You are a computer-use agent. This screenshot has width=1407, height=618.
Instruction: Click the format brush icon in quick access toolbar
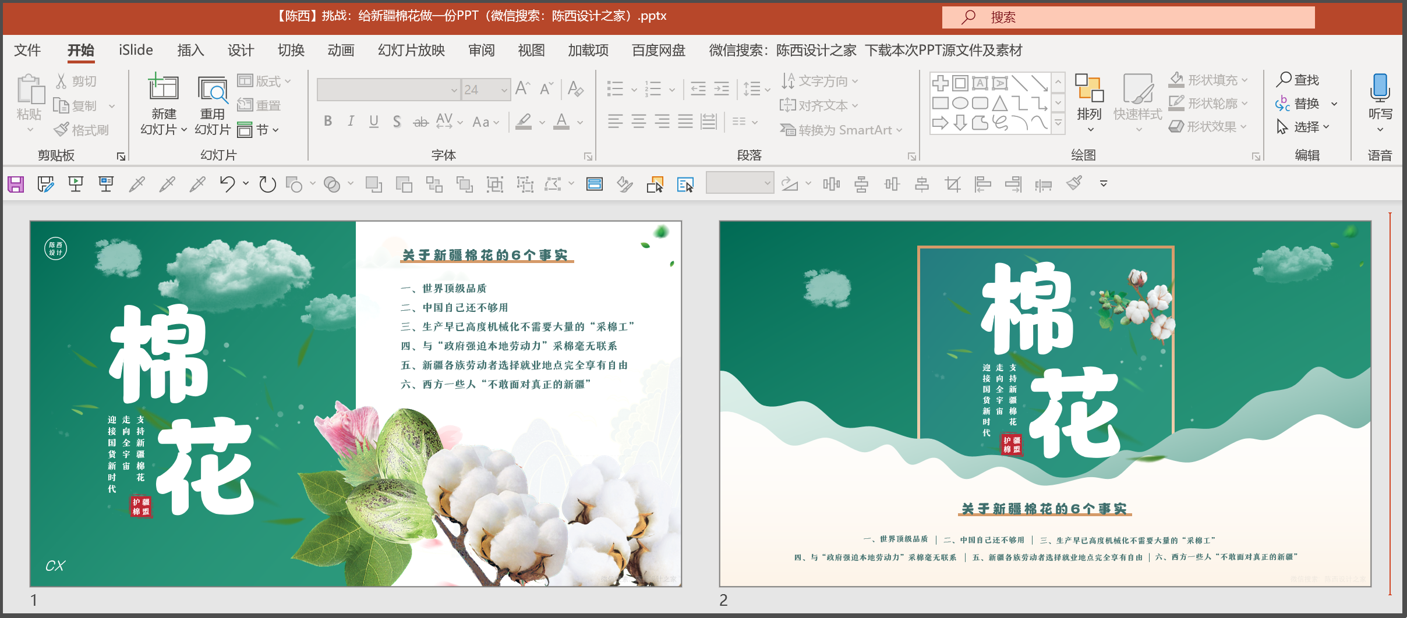point(1074,184)
